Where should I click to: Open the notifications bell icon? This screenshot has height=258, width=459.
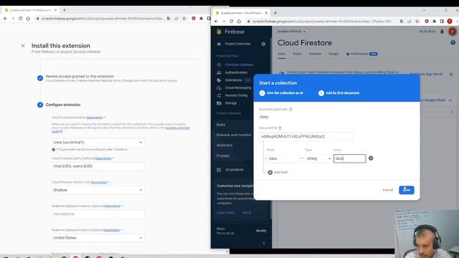click(x=442, y=32)
